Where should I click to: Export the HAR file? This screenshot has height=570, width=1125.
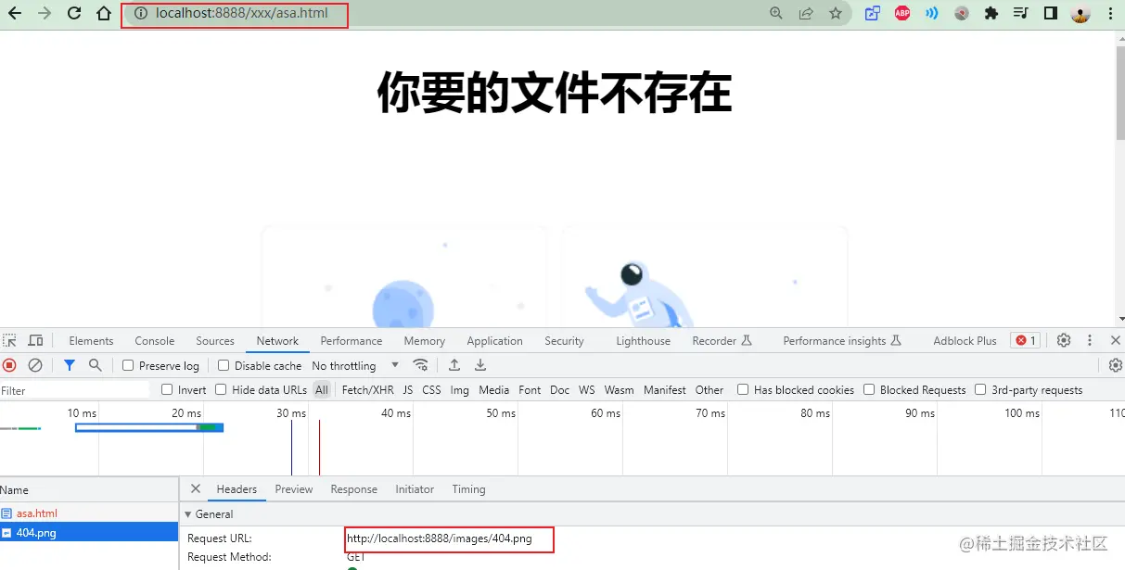(x=480, y=365)
